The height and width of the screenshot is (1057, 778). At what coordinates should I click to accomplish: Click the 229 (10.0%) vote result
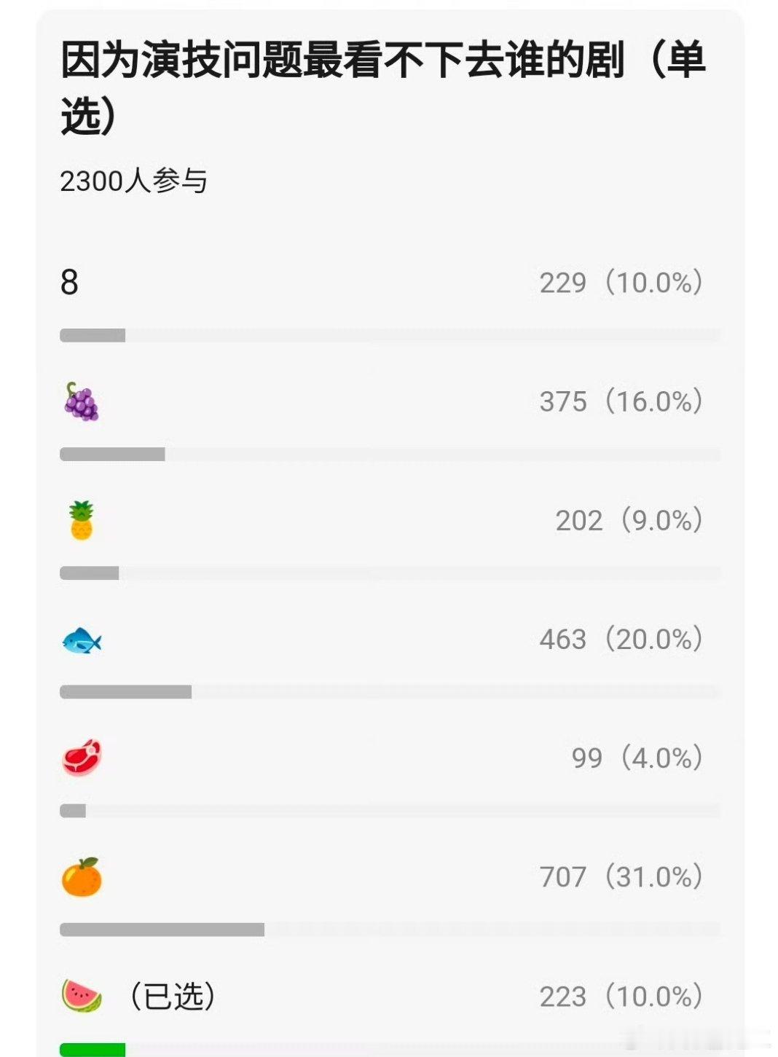pyautogui.click(x=621, y=283)
